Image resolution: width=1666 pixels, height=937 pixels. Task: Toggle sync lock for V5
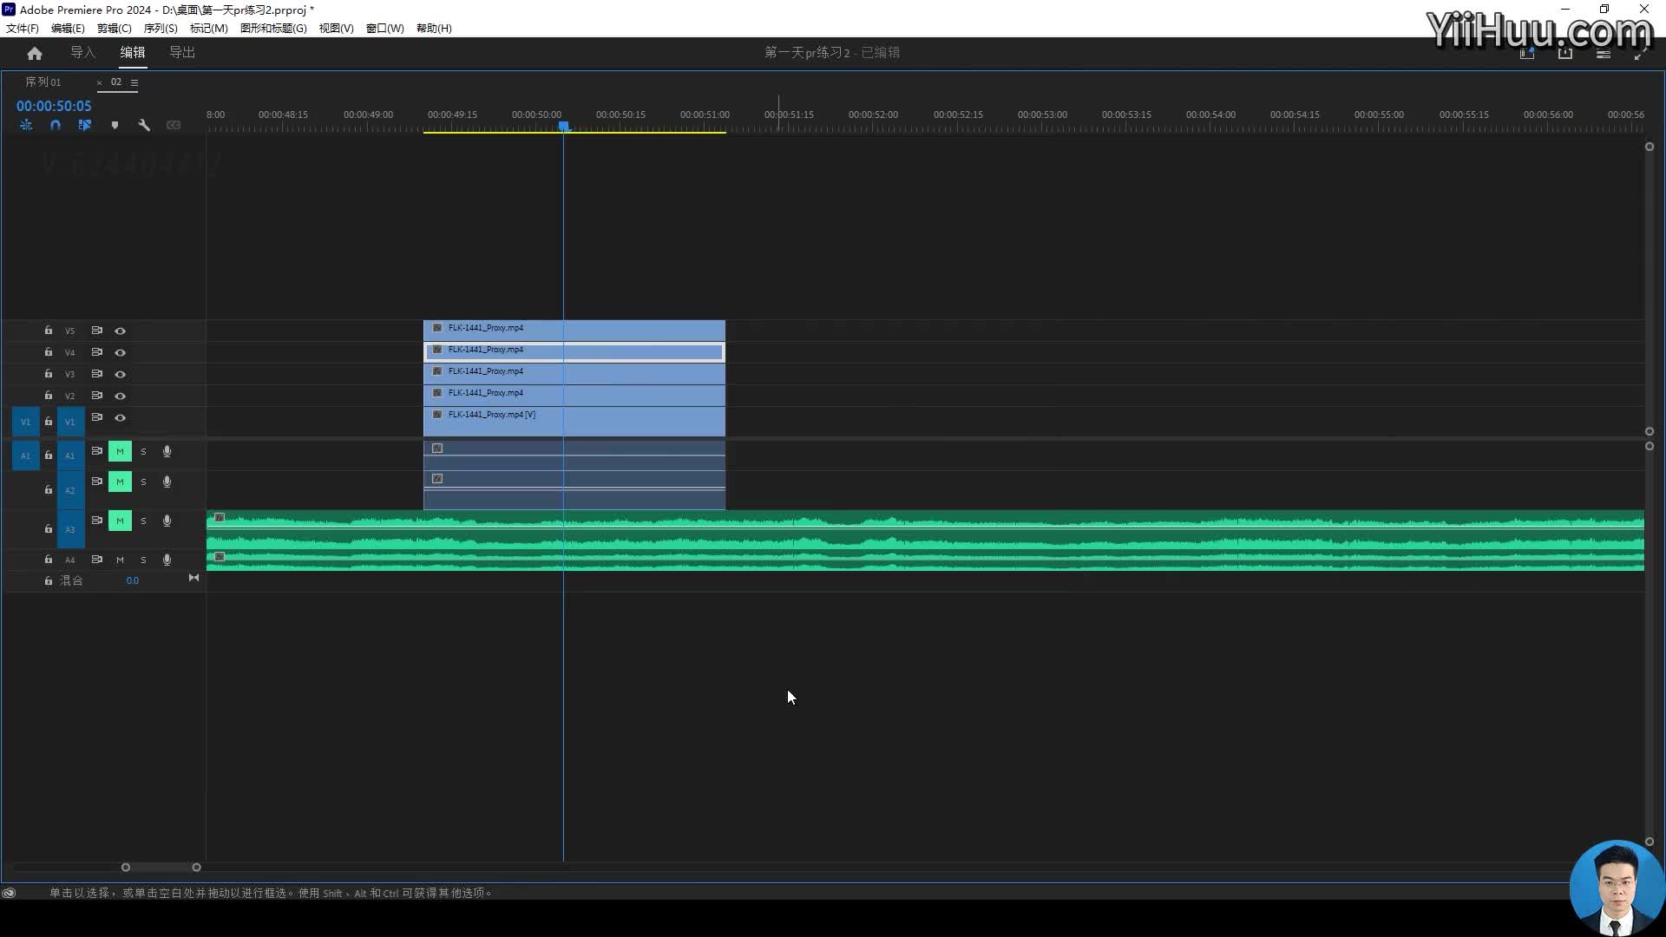pyautogui.click(x=97, y=331)
